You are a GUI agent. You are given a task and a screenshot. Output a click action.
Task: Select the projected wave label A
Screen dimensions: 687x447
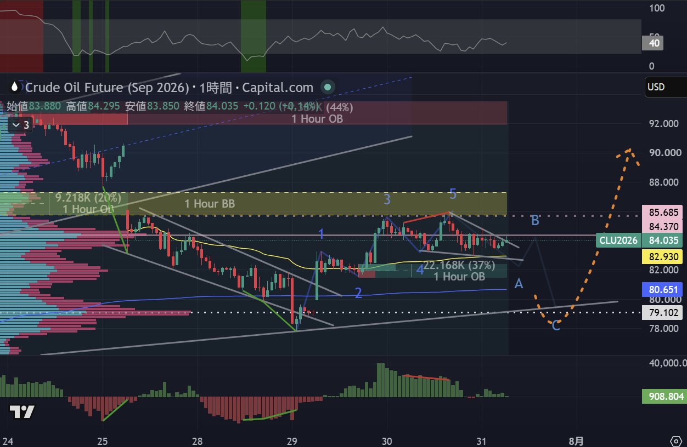pos(519,283)
